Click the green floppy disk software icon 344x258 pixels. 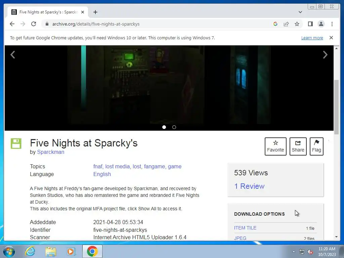point(16,144)
